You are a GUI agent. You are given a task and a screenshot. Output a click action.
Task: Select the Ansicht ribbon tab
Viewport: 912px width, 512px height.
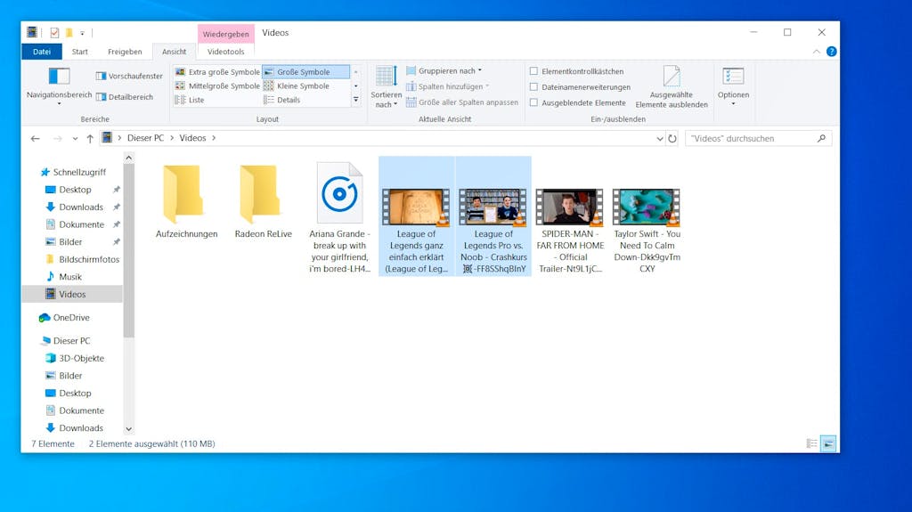pos(174,52)
